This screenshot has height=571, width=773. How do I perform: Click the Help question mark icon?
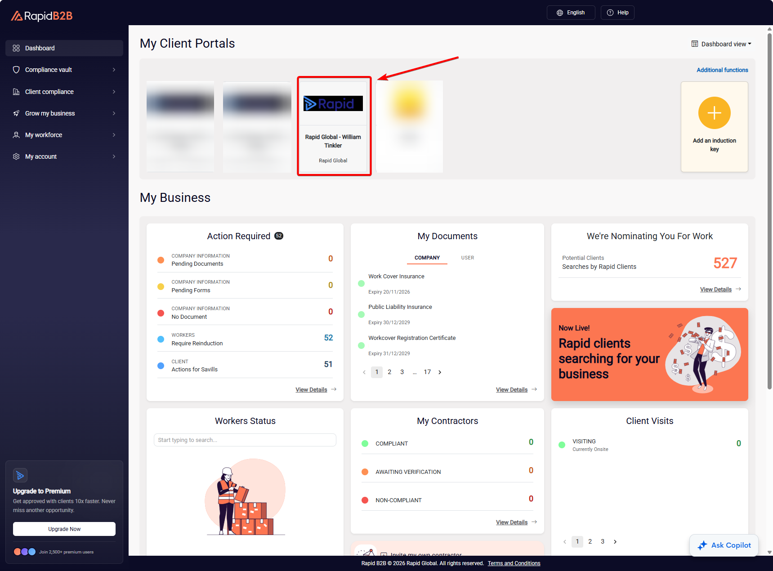610,13
